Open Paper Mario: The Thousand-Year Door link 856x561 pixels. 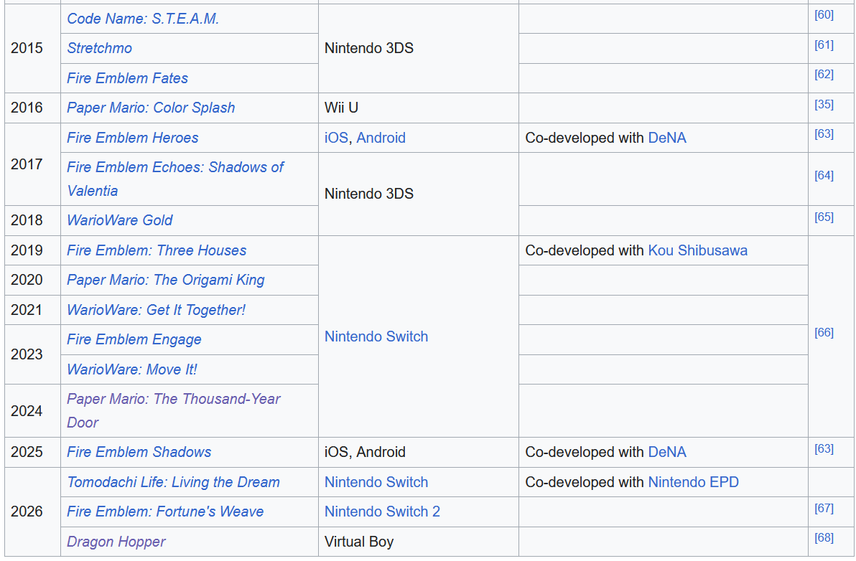(x=174, y=410)
